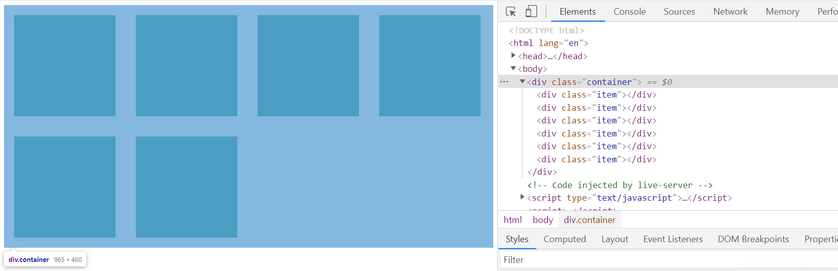This screenshot has height=271, width=838.
Task: Click the html breadcrumb
Action: coord(513,220)
